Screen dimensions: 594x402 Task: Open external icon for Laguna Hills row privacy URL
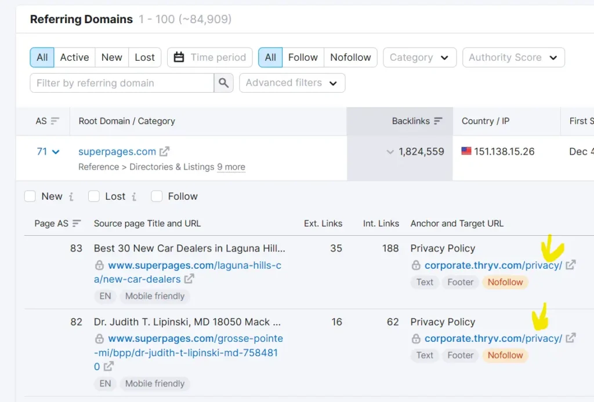(x=571, y=265)
